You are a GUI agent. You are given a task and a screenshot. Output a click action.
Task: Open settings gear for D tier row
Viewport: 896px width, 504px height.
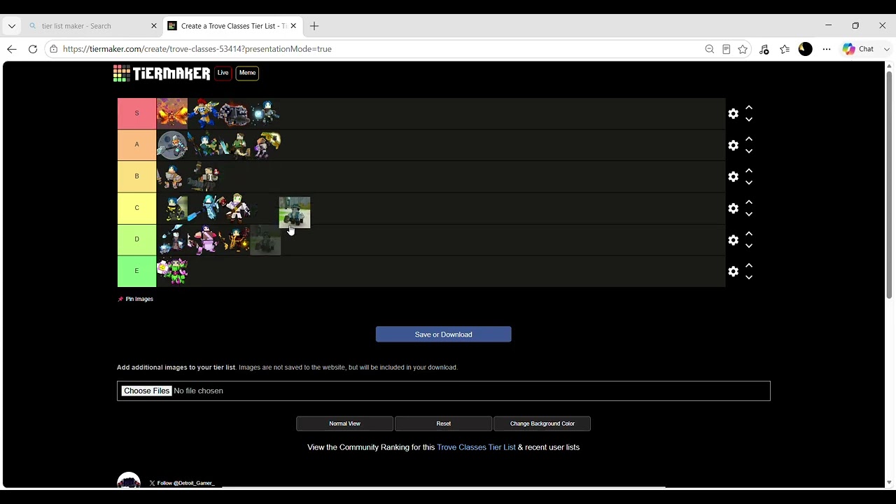point(733,239)
